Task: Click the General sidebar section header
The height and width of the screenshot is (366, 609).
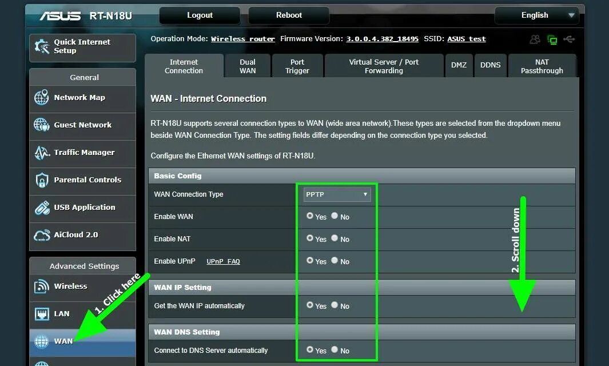Action: pos(83,77)
